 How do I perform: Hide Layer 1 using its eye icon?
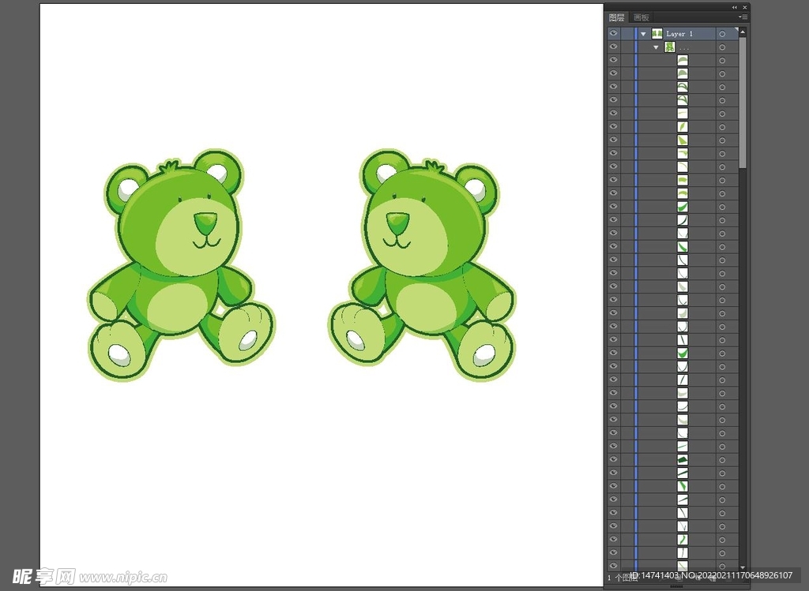coord(613,34)
